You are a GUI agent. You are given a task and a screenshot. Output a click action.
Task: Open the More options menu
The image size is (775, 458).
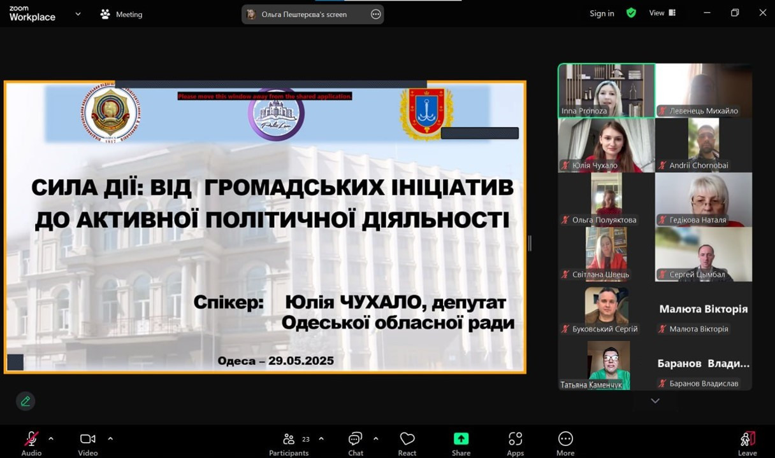(x=565, y=443)
